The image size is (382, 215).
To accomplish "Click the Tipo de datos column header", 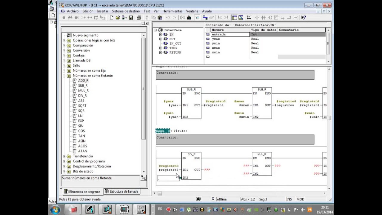I will point(264,30).
